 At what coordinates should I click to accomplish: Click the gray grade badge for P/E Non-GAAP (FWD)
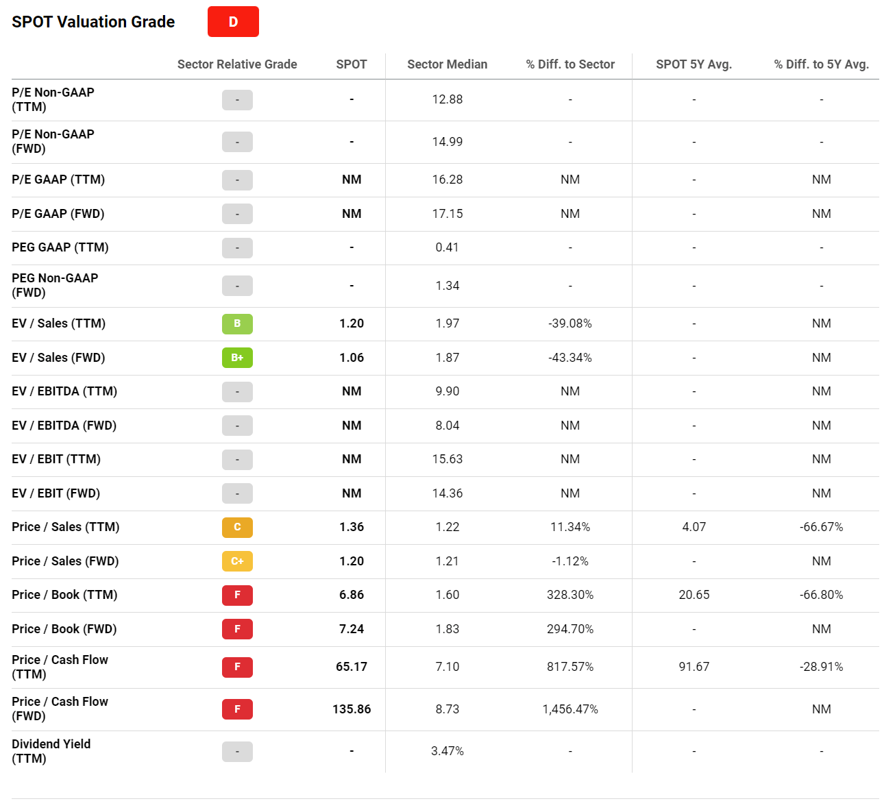point(237,142)
